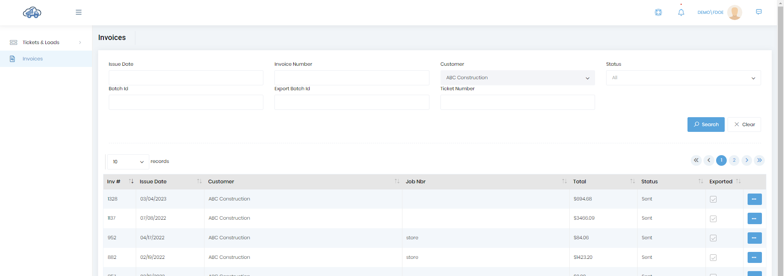Open actions menu for invoice 1137
The height and width of the screenshot is (276, 784).
[755, 218]
